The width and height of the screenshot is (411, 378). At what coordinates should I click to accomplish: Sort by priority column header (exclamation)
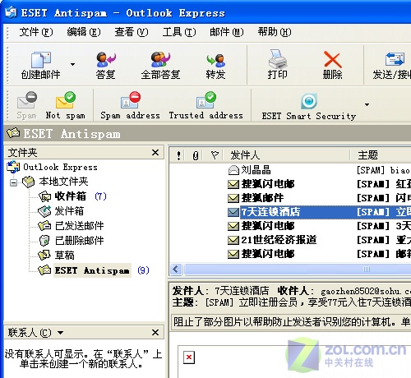click(178, 155)
